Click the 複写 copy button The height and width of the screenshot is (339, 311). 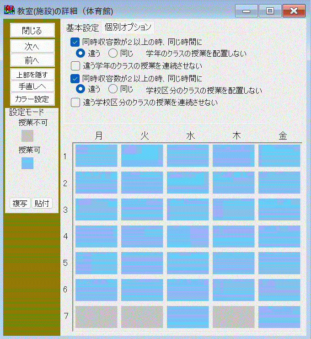(20, 204)
